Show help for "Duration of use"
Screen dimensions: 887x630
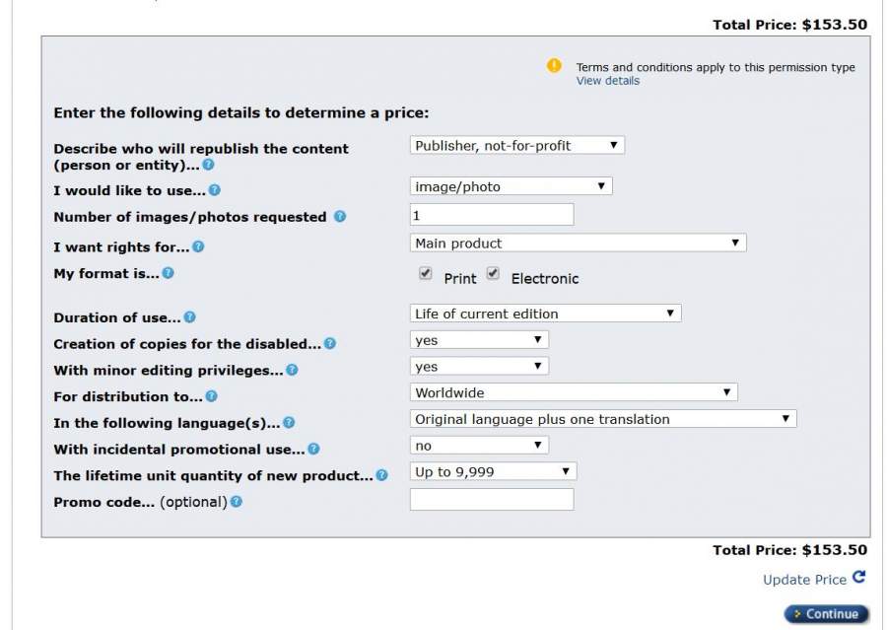pyautogui.click(x=189, y=317)
